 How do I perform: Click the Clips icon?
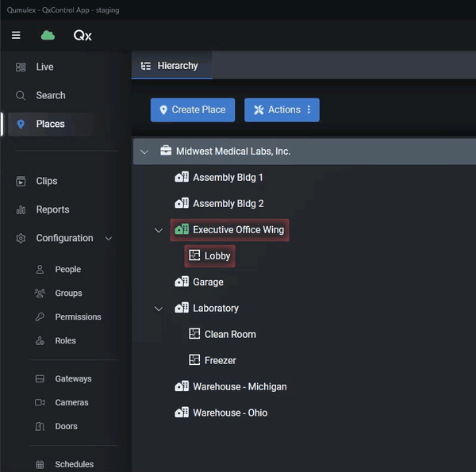(21, 181)
